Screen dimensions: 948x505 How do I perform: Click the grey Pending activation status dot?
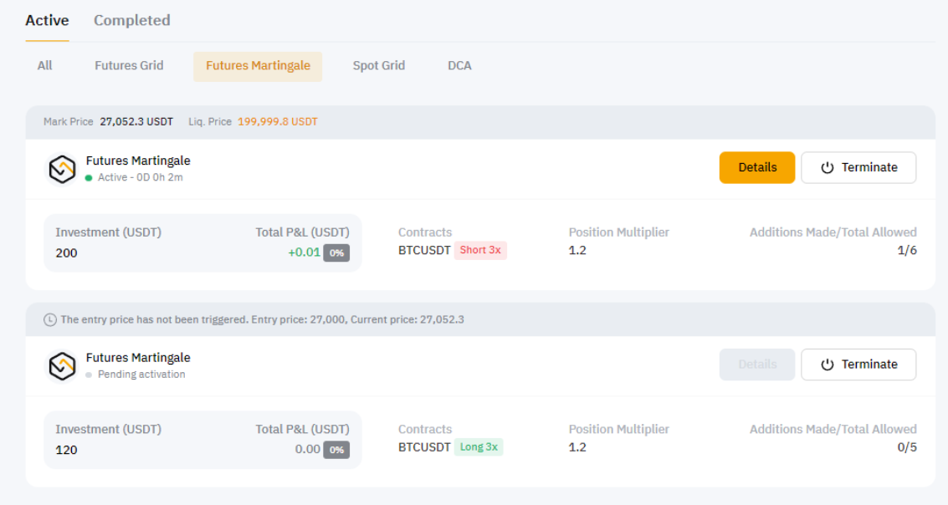coord(89,375)
